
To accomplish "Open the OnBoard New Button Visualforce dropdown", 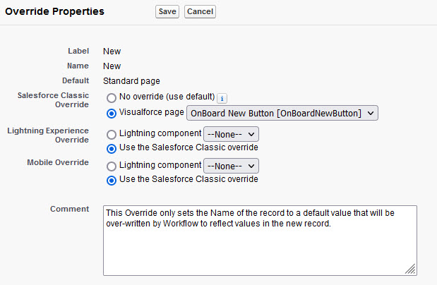I will pos(282,113).
